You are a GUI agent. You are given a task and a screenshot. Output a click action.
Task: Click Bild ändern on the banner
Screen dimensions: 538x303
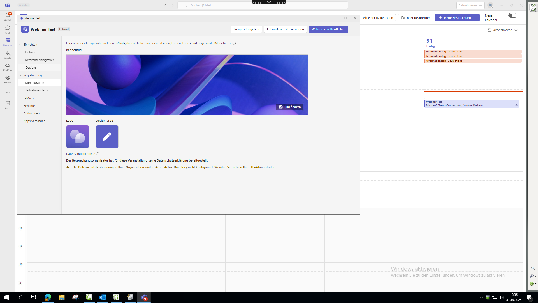coord(289,107)
